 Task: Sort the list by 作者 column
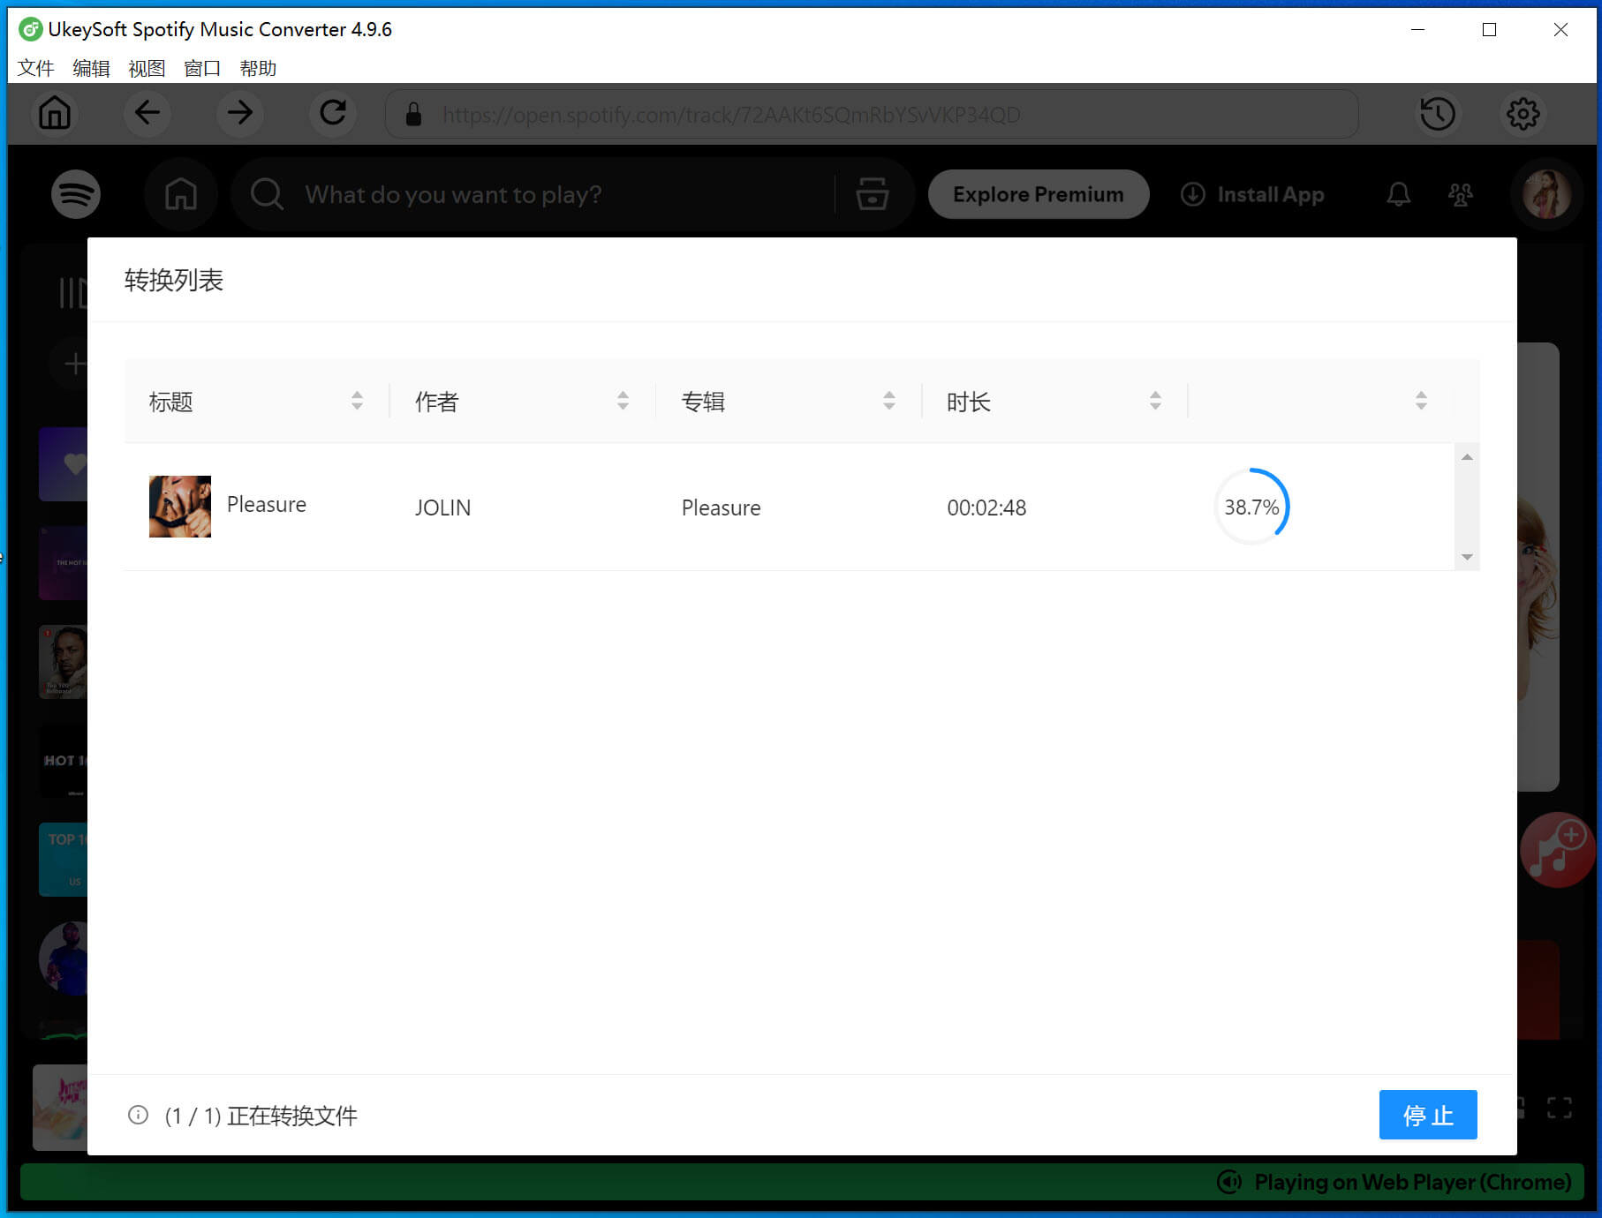pyautogui.click(x=623, y=401)
